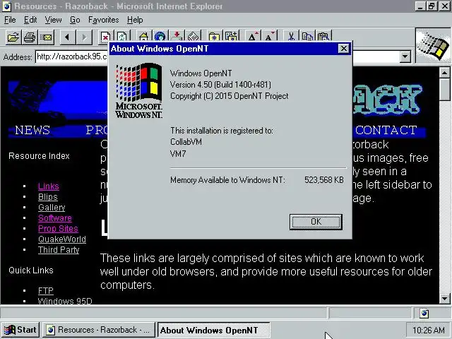The width and height of the screenshot is (452, 339).
Task: Click the scroll up arrow of the page
Action: (x=444, y=73)
